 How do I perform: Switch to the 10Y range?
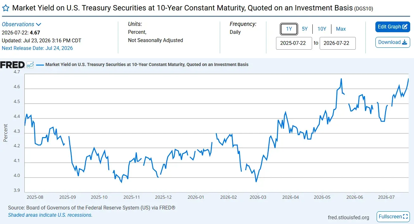click(322, 29)
